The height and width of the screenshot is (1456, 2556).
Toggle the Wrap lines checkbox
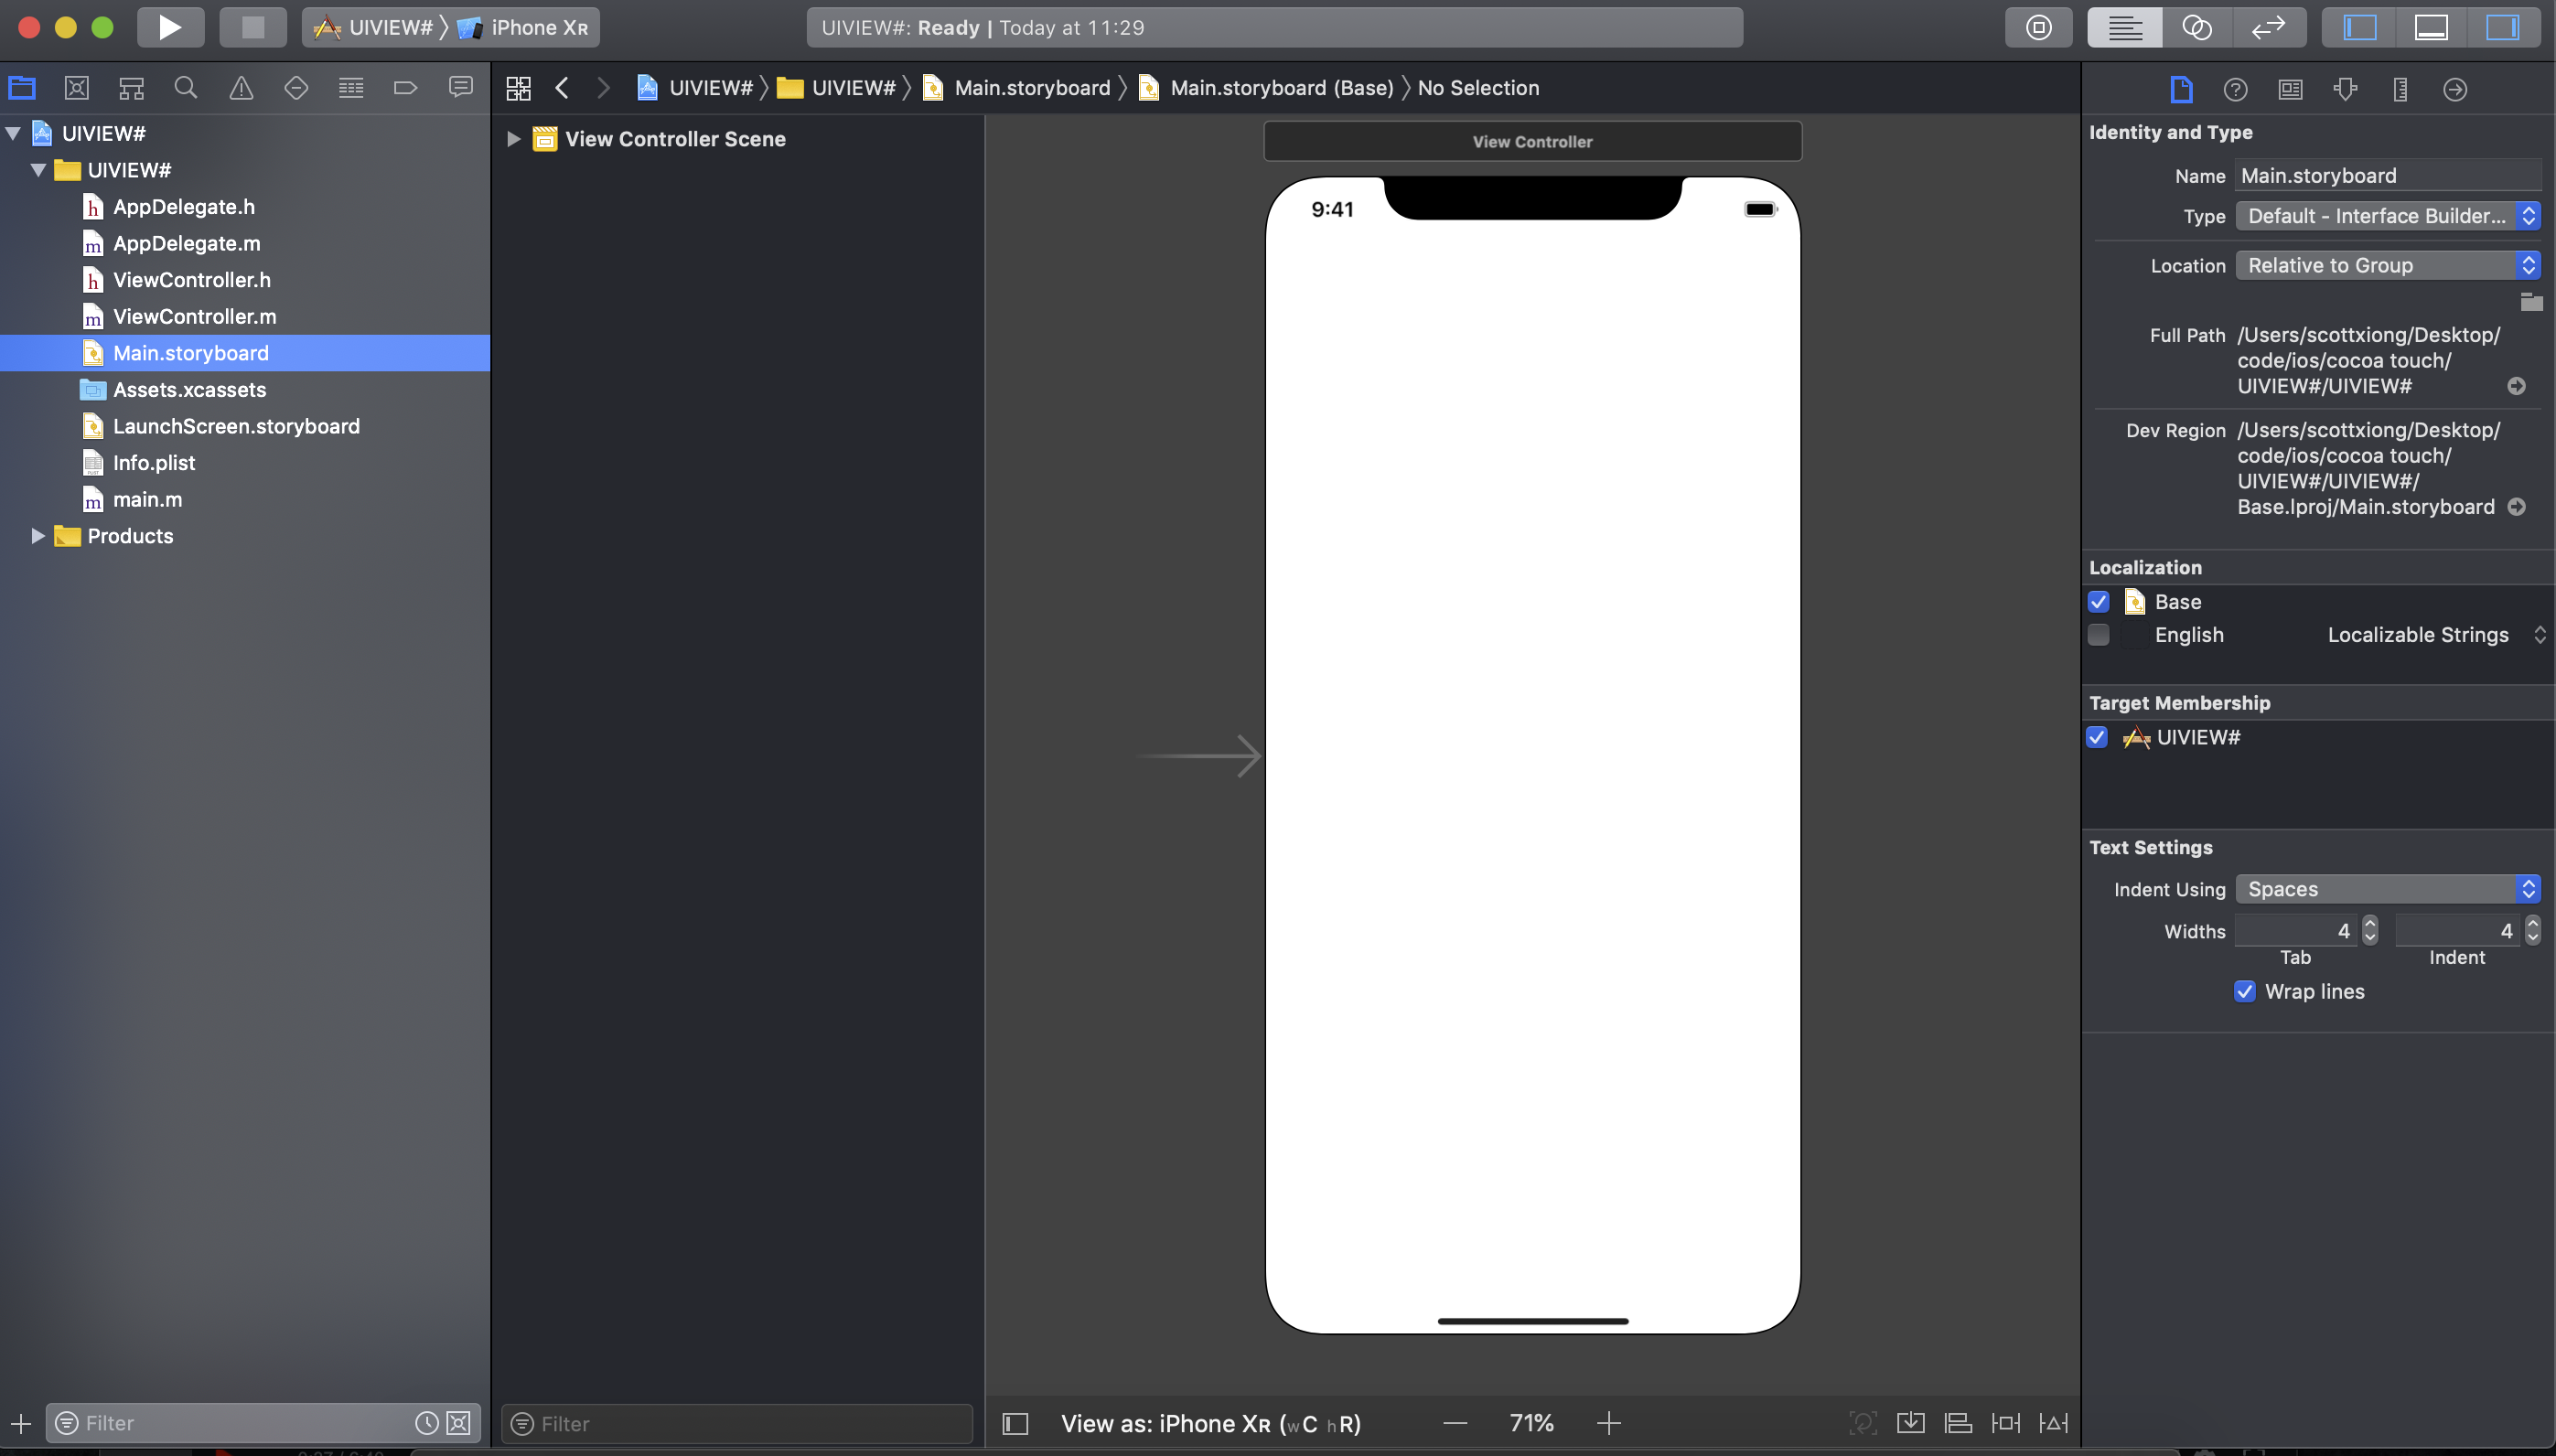2245,991
